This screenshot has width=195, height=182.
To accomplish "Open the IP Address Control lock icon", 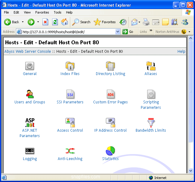I will point(110,122).
